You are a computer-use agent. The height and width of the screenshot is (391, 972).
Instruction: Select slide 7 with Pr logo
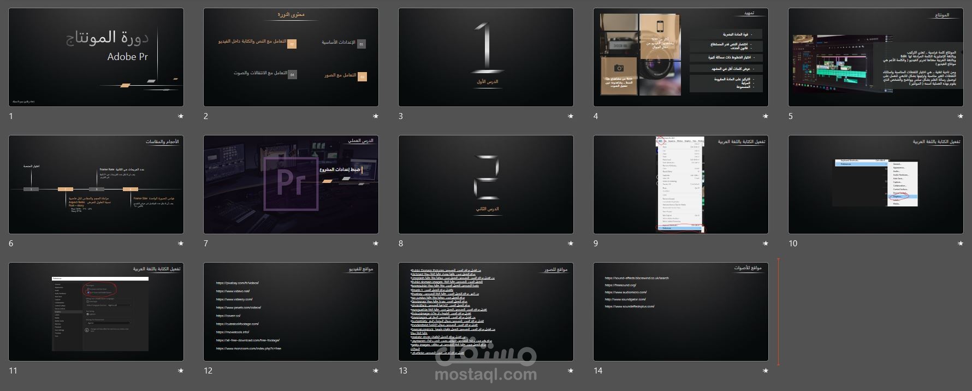(x=291, y=185)
